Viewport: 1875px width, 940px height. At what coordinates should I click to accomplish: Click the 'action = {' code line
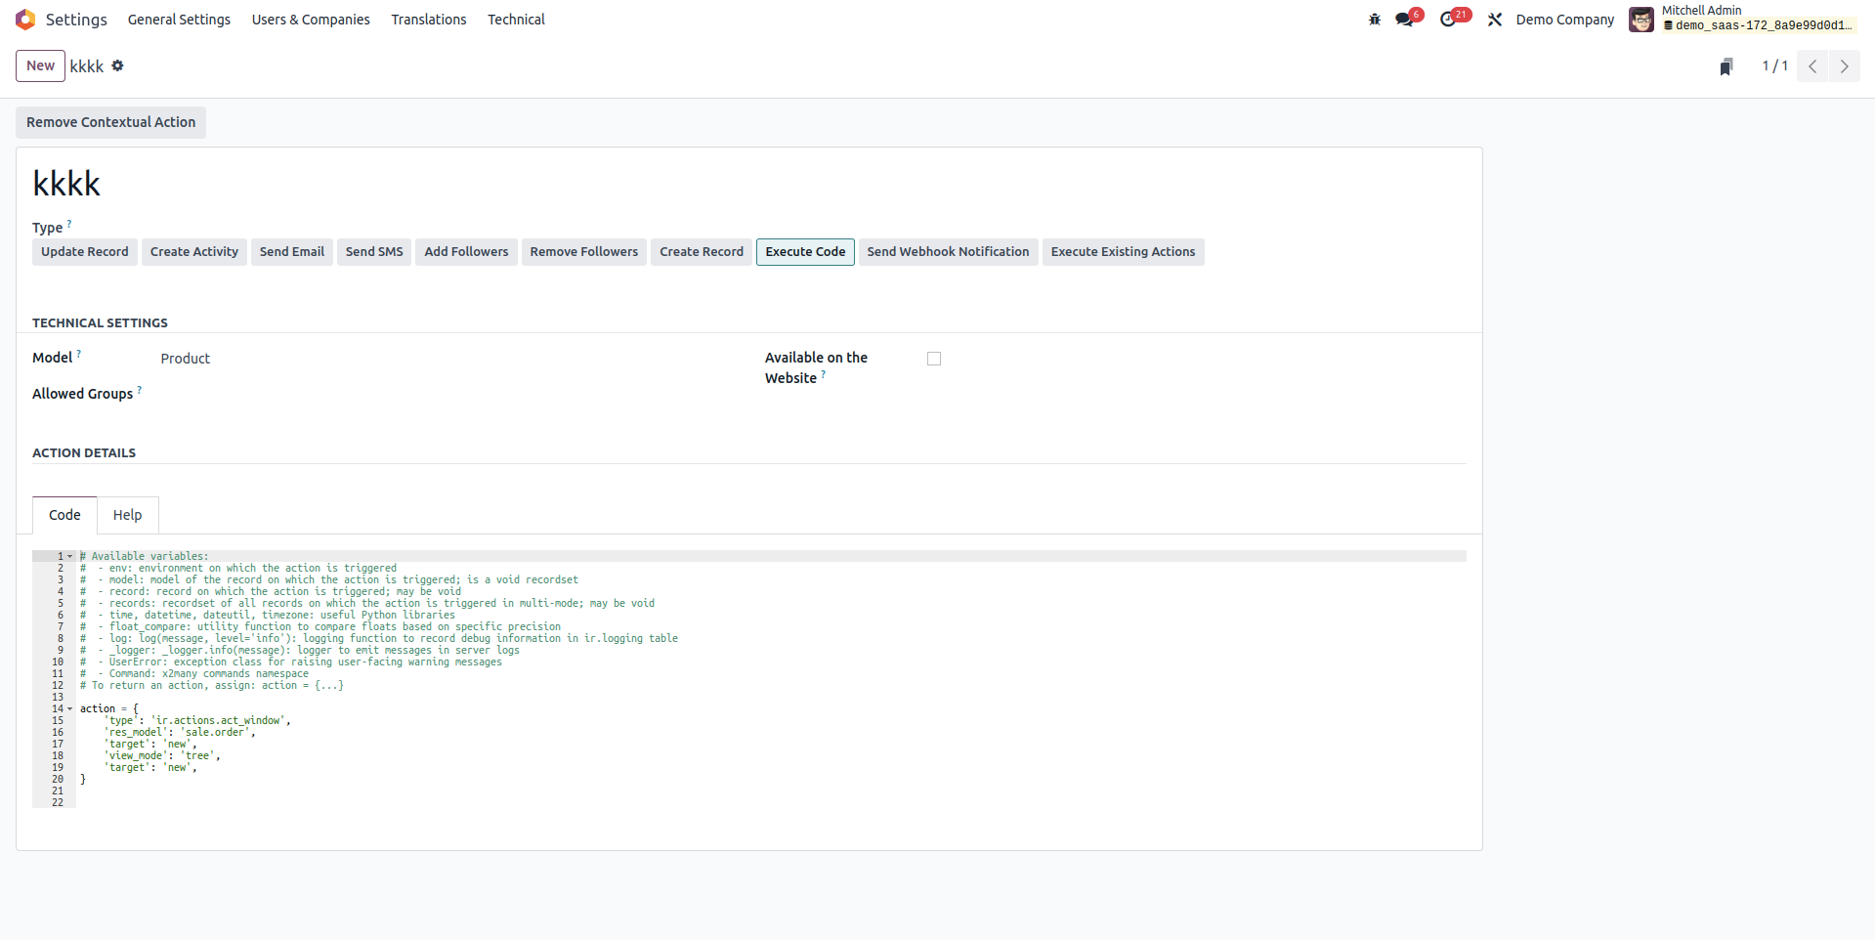click(x=109, y=708)
